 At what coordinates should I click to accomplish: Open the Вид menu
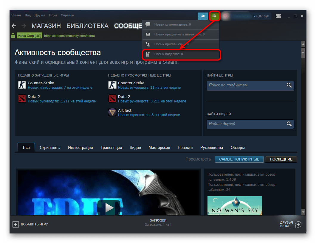28,15
